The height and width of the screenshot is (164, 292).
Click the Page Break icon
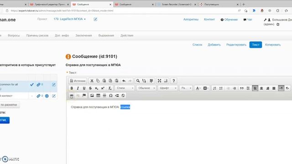click(x=117, y=96)
